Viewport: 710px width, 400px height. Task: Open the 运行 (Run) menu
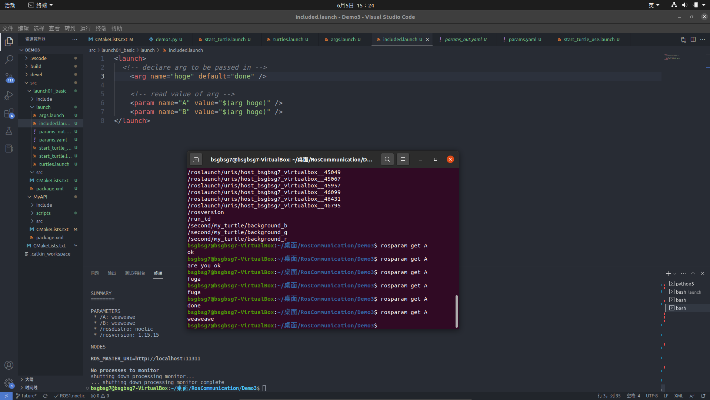click(x=86, y=29)
